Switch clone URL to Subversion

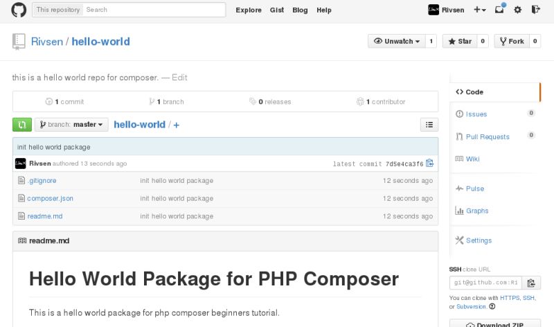pos(472,306)
